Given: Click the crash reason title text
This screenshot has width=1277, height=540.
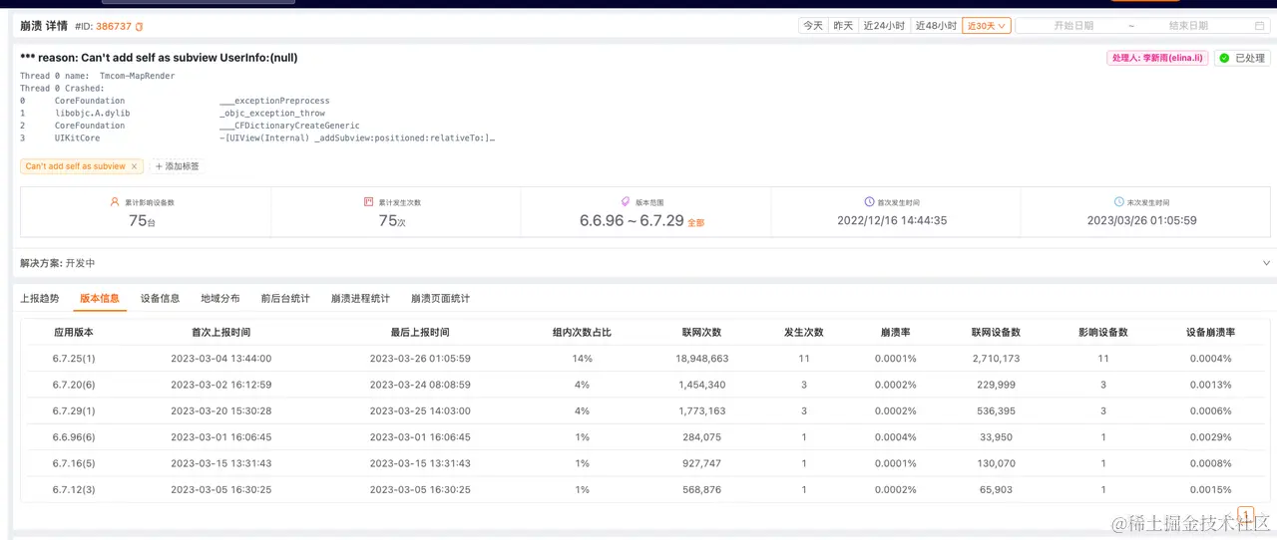Looking at the screenshot, I should (159, 58).
